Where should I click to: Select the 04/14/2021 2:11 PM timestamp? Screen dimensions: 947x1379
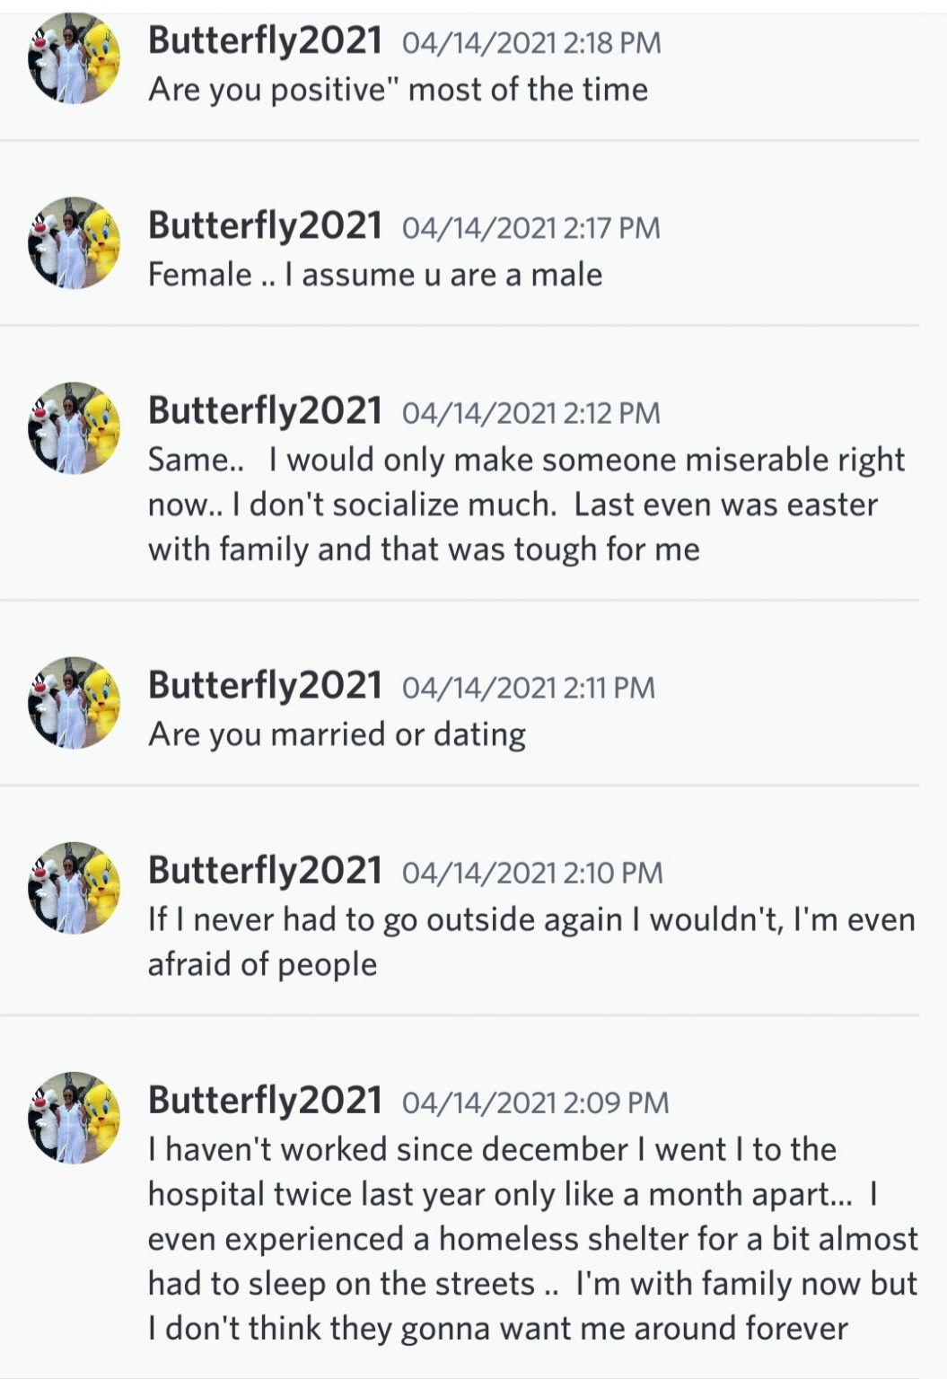(528, 688)
